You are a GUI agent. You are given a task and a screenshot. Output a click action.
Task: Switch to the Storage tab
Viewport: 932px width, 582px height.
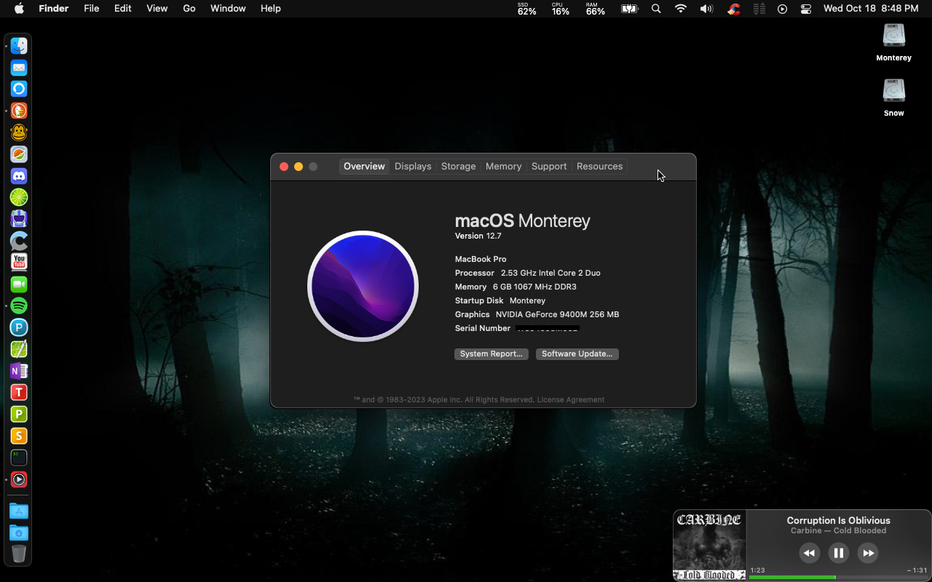458,167
